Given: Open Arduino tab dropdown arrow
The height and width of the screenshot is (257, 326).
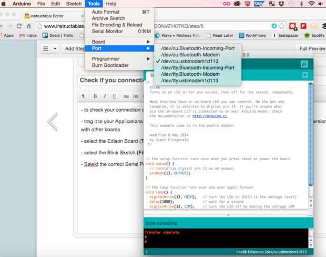Looking at the screenshot, I should 305,75.
